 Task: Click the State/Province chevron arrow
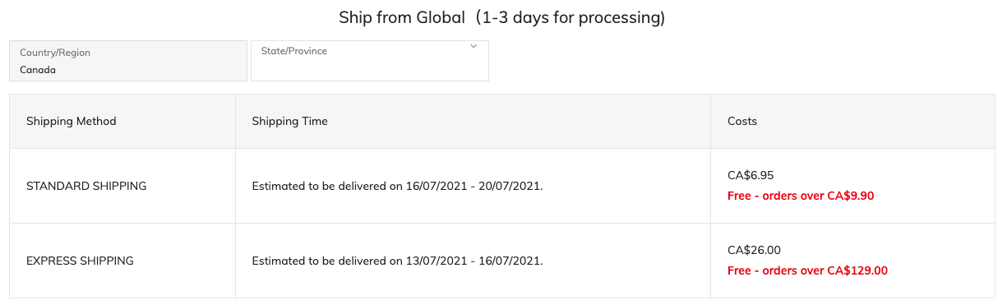tap(473, 47)
